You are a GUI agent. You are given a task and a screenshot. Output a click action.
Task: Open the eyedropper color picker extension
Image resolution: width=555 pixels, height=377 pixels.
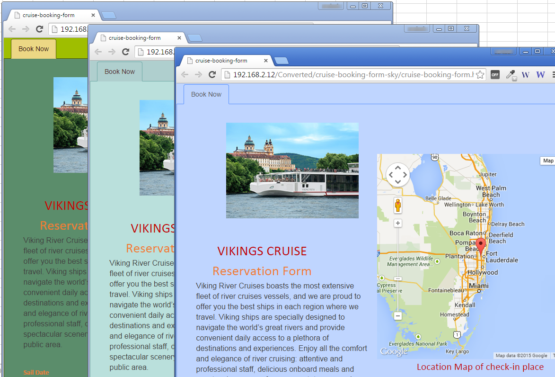(511, 75)
